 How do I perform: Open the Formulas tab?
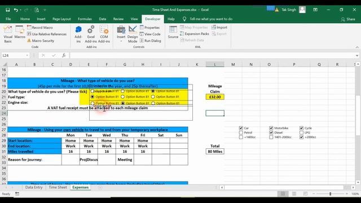tap(85, 19)
